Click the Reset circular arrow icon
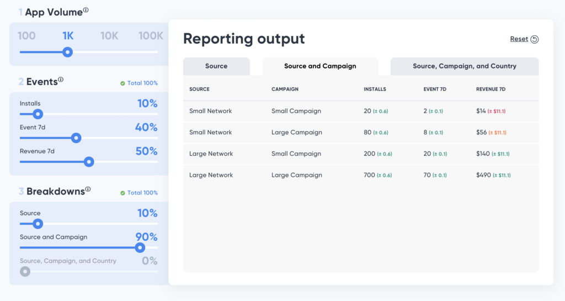565x301 pixels. point(535,39)
